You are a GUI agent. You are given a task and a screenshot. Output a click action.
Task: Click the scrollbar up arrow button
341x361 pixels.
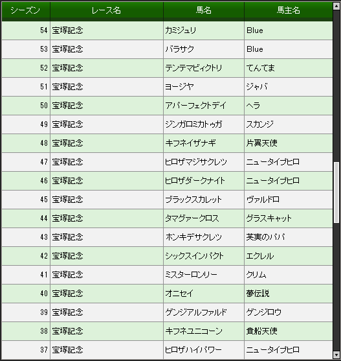click(x=336, y=6)
